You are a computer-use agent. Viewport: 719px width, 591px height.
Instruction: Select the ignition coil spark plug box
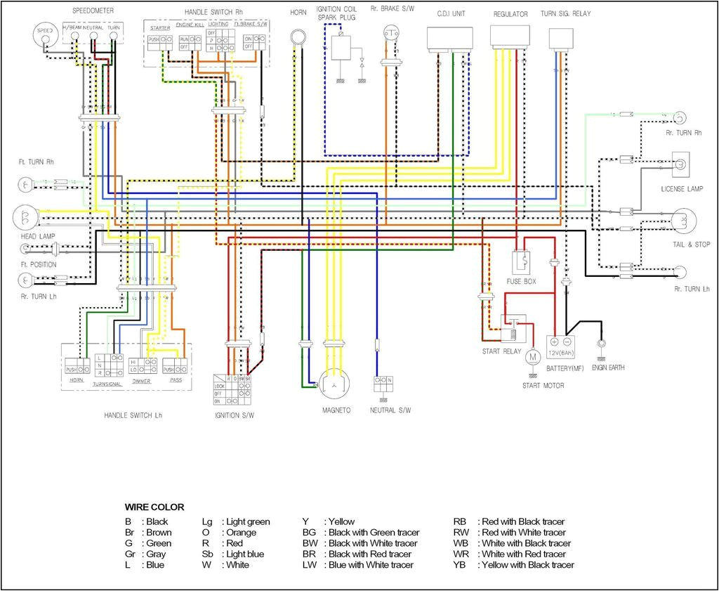[342, 48]
